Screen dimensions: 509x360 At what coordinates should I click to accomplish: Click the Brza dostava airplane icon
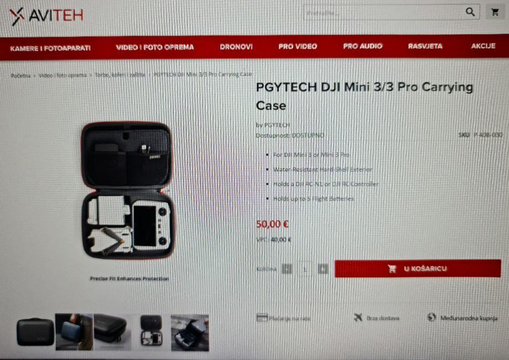358,317
